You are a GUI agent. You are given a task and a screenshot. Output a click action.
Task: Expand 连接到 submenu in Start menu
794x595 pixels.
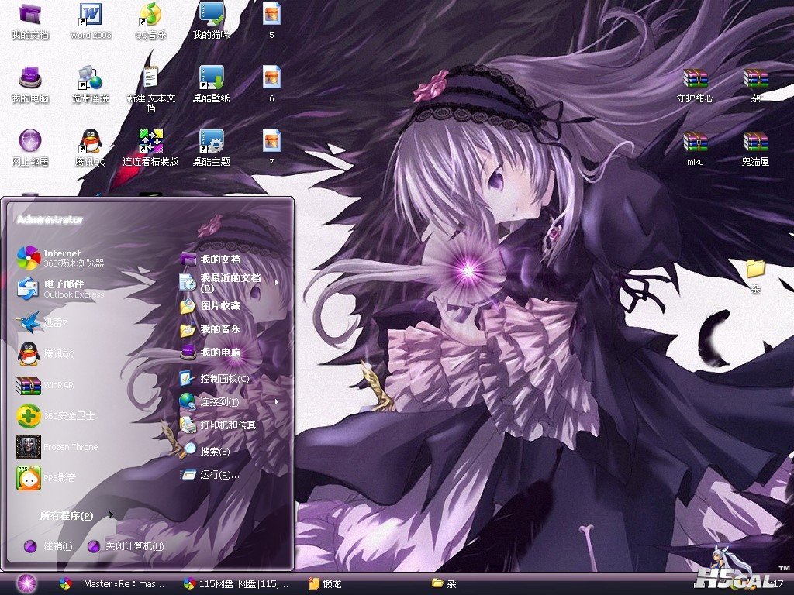point(276,402)
